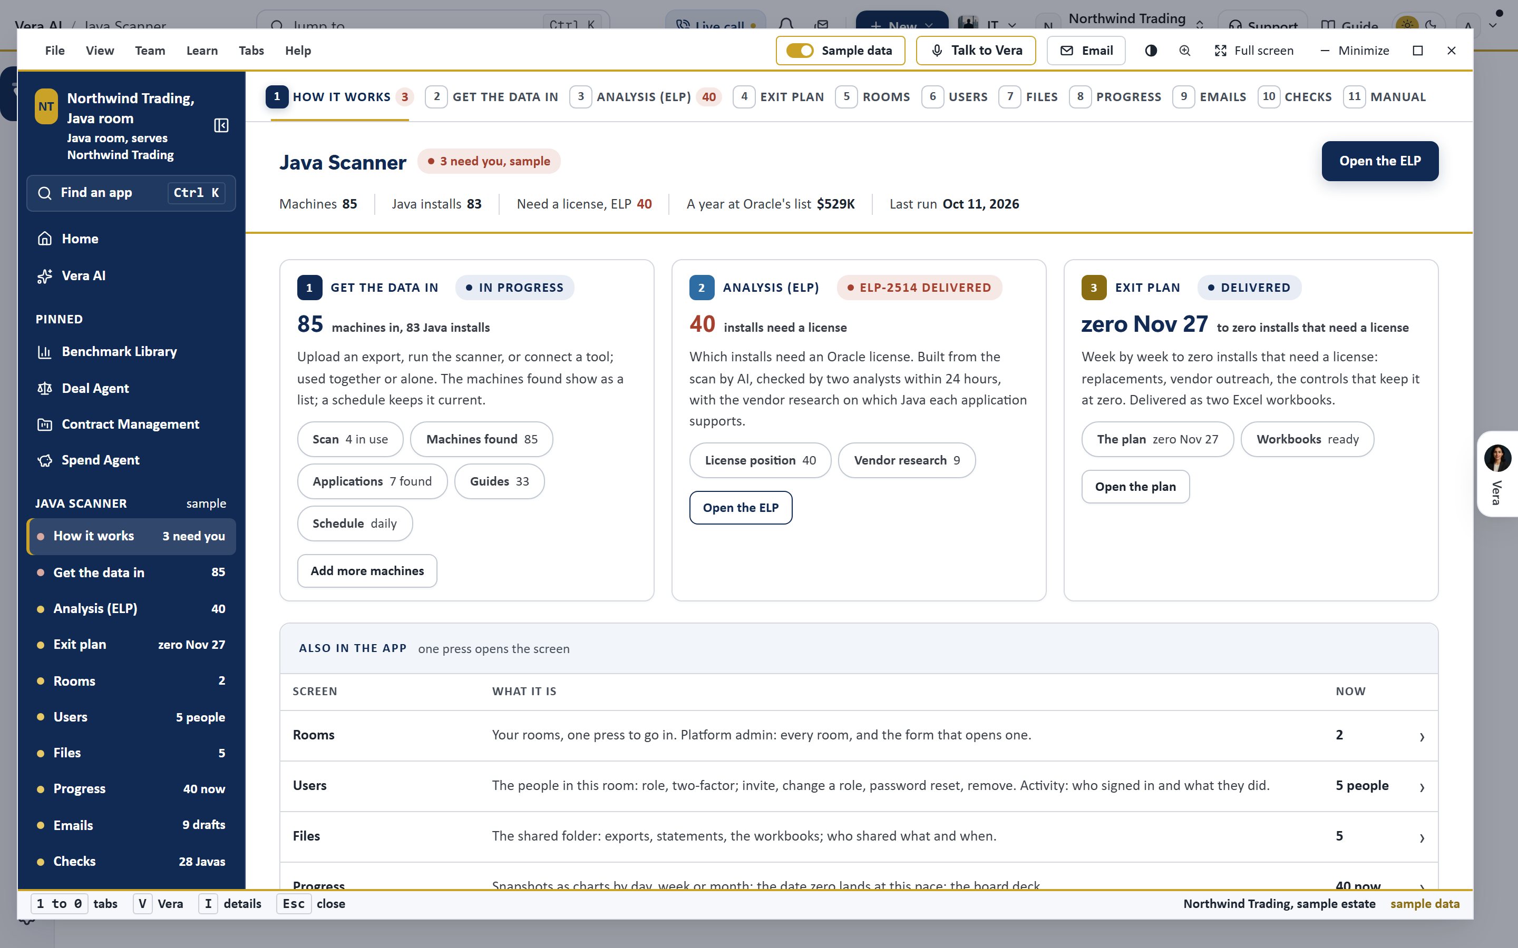Switch to the Checks tab
This screenshot has height=948, width=1518.
(1295, 97)
